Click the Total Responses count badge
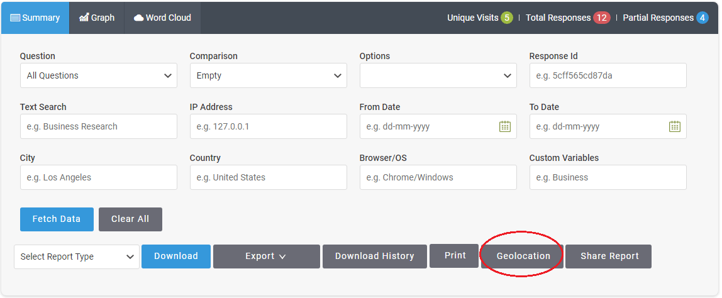The image size is (722, 298). [602, 18]
